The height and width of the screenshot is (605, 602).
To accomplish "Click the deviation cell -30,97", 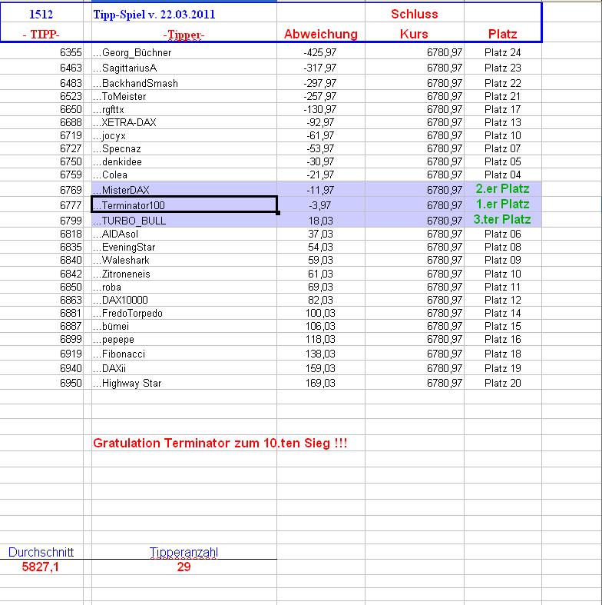I will point(320,162).
